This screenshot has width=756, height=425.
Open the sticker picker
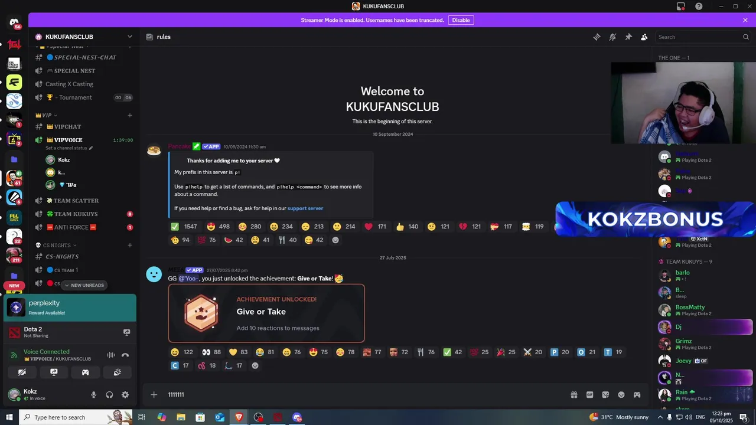click(x=605, y=395)
